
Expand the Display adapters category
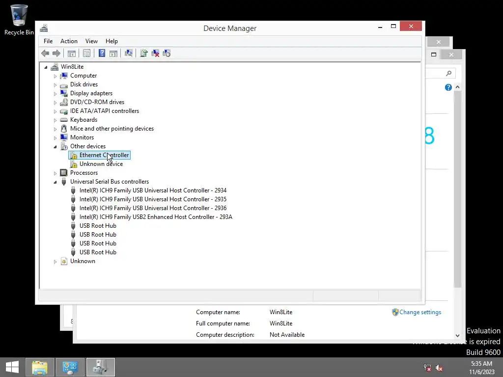tap(55, 94)
